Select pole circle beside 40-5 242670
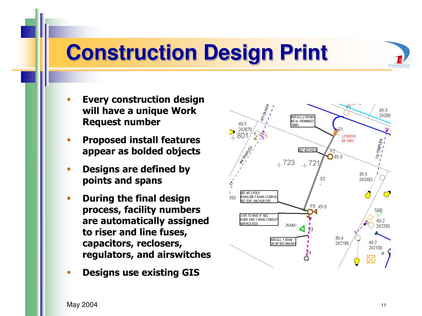 coord(257,133)
